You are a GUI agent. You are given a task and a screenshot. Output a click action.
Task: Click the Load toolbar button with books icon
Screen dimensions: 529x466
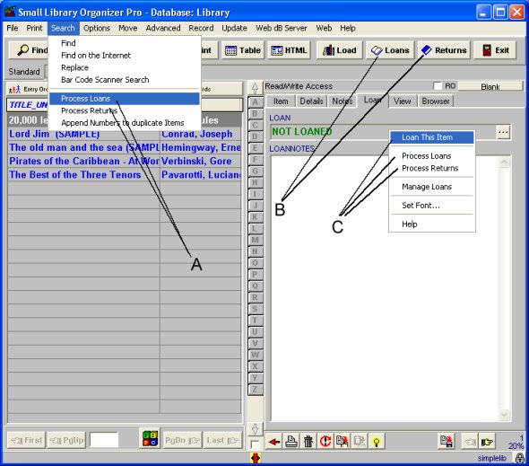point(340,50)
